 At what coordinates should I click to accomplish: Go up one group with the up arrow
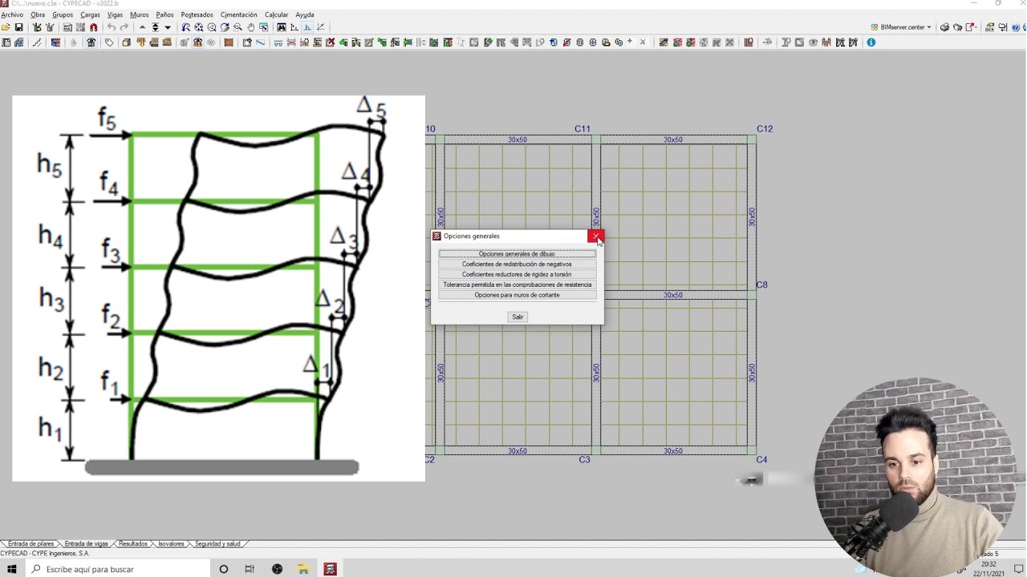pyautogui.click(x=142, y=27)
